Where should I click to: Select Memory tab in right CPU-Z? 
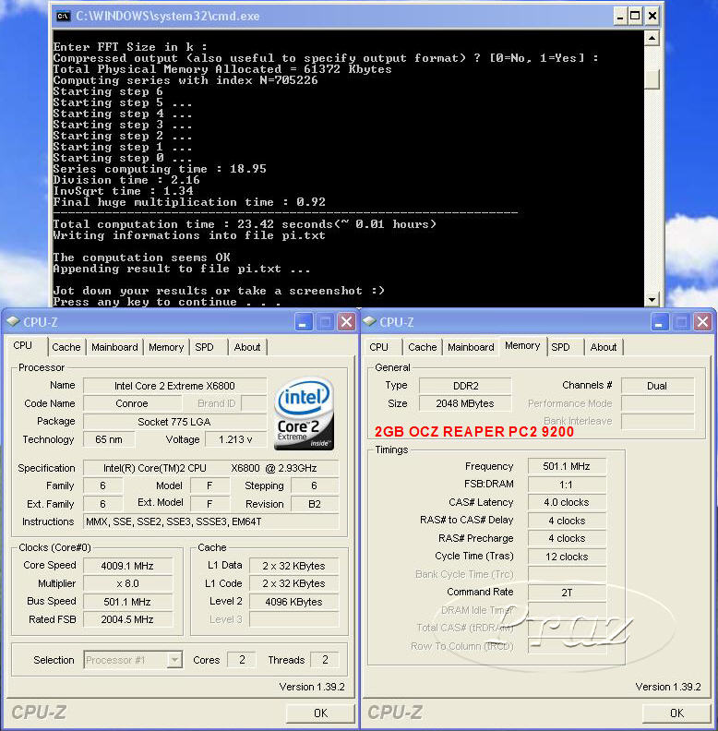click(x=522, y=346)
